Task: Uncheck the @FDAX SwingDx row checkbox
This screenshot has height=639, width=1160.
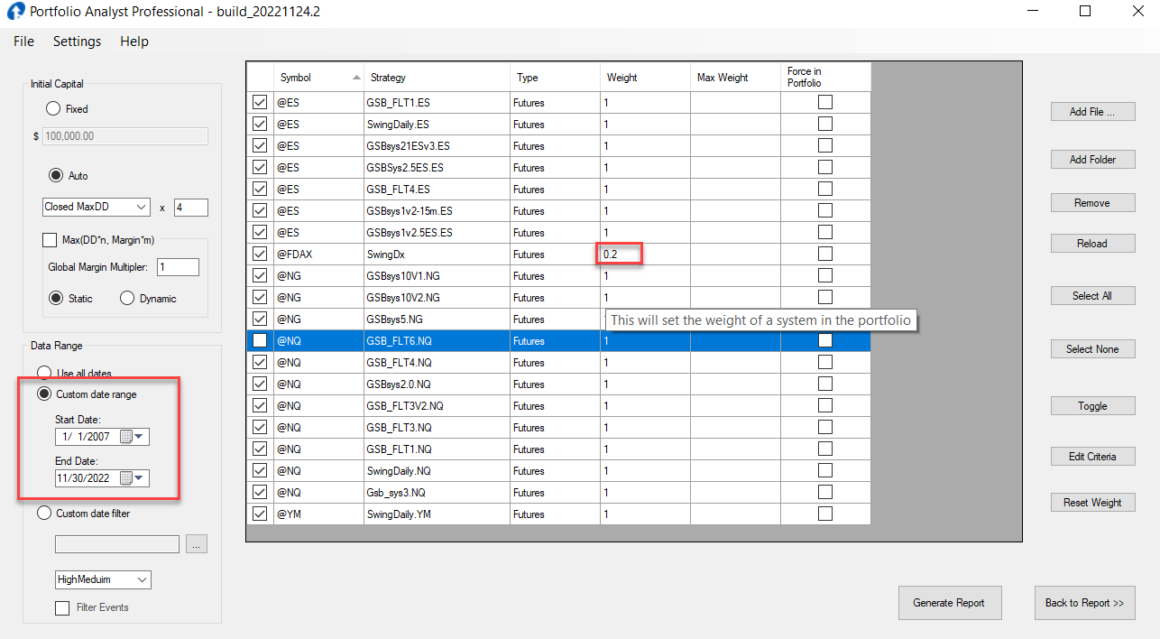Action: [260, 255]
